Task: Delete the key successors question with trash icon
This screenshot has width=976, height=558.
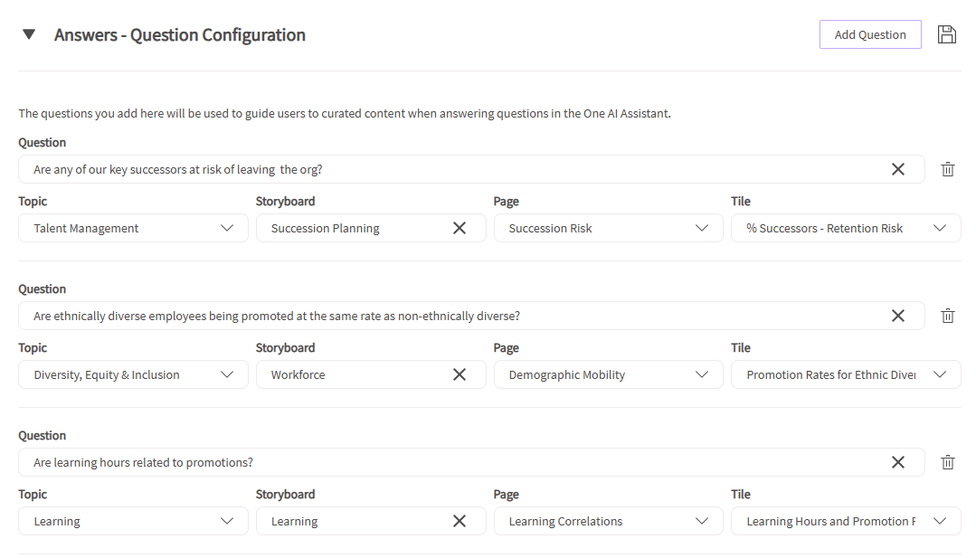Action: 948,169
